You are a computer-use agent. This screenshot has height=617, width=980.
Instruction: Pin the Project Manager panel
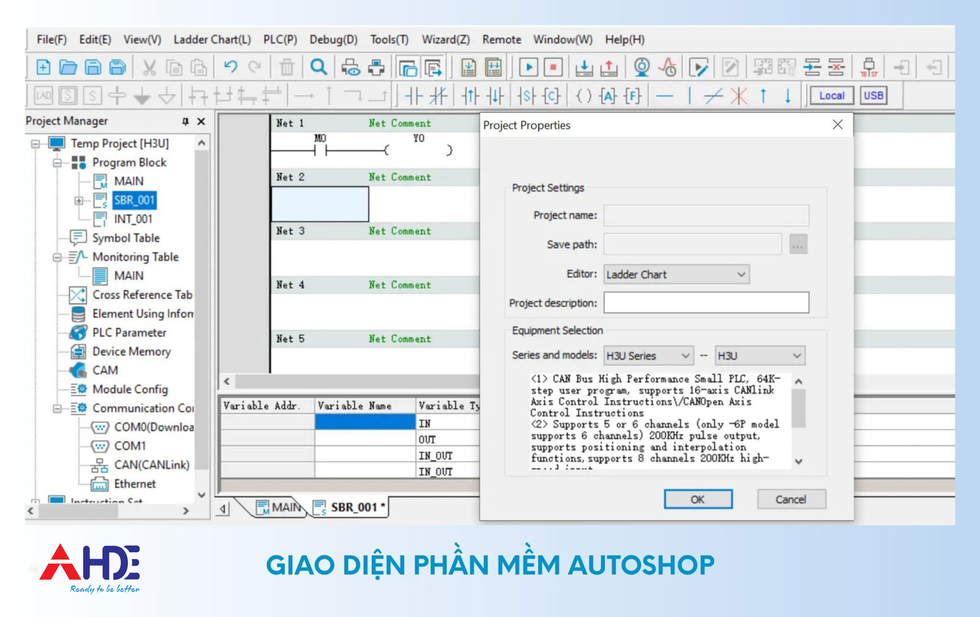[x=186, y=122]
